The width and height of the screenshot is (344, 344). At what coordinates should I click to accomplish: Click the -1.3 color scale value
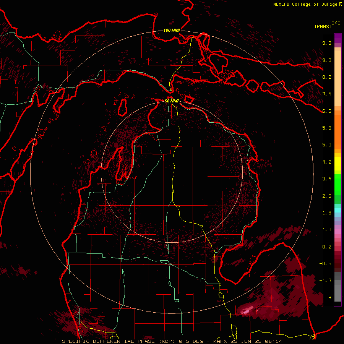(x=325, y=281)
